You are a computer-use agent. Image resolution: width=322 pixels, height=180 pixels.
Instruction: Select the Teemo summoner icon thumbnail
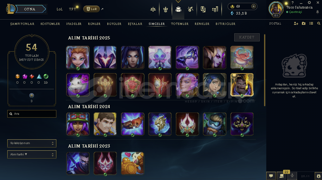[x=78, y=124]
